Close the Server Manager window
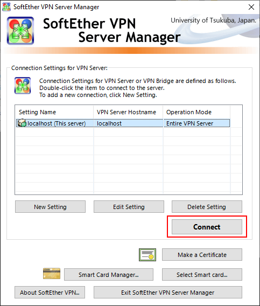The image size is (260, 306). [x=251, y=7]
